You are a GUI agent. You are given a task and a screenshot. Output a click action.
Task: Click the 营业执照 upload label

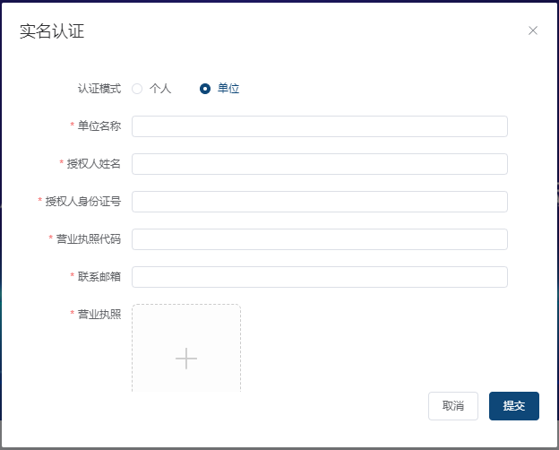(x=99, y=315)
